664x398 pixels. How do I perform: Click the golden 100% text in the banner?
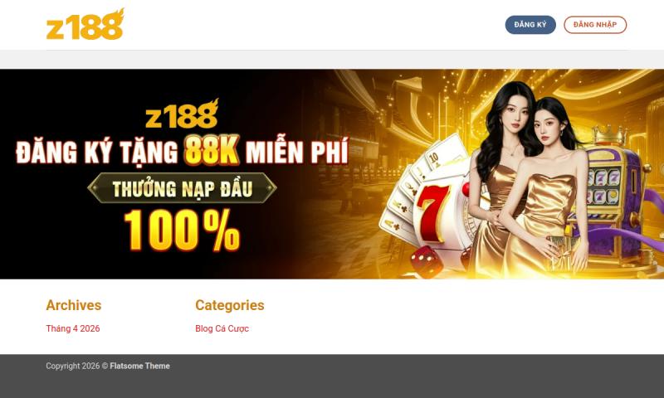point(182,231)
